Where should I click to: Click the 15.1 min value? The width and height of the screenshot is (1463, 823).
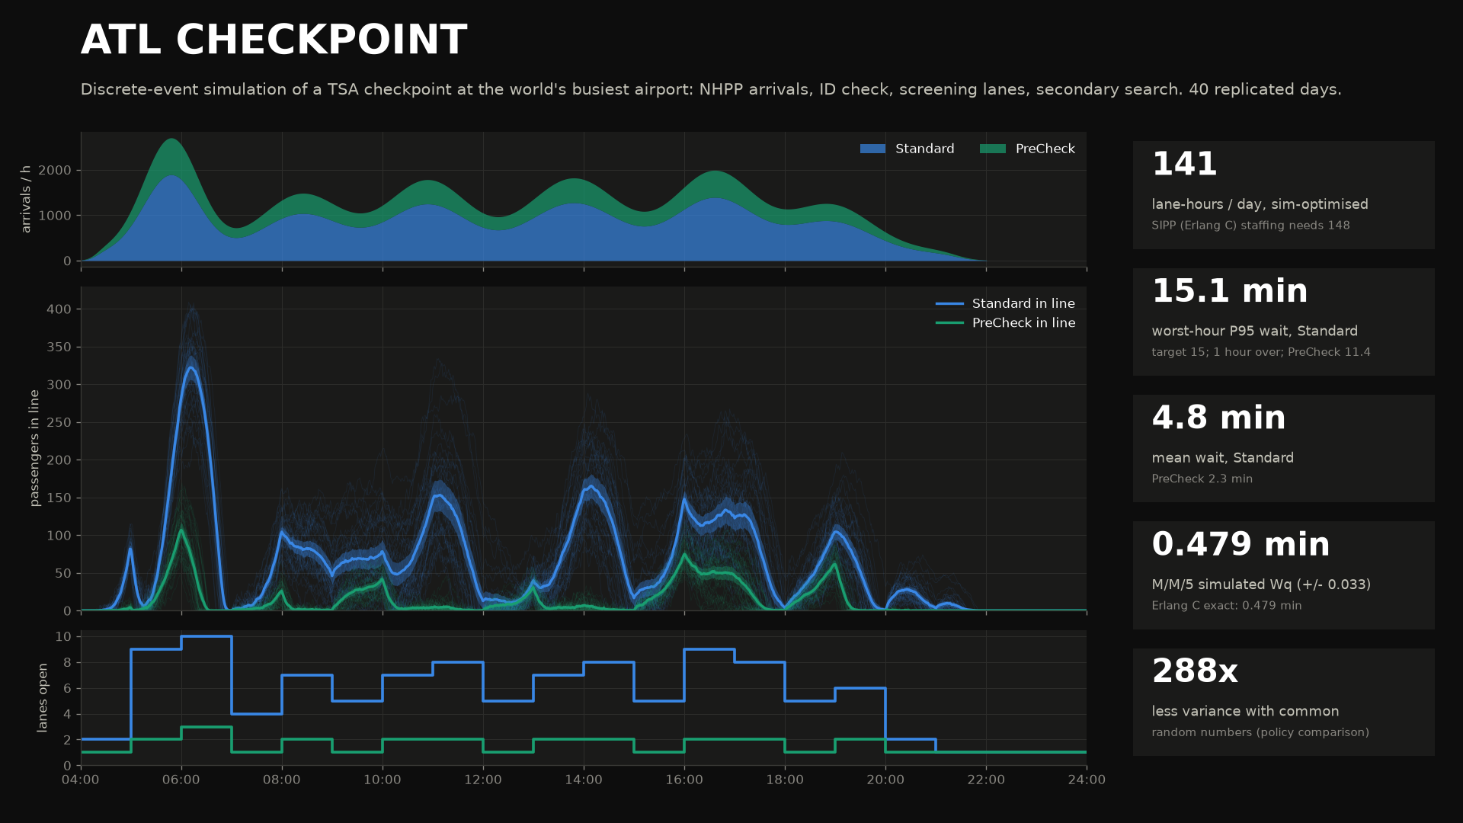pyautogui.click(x=1230, y=291)
